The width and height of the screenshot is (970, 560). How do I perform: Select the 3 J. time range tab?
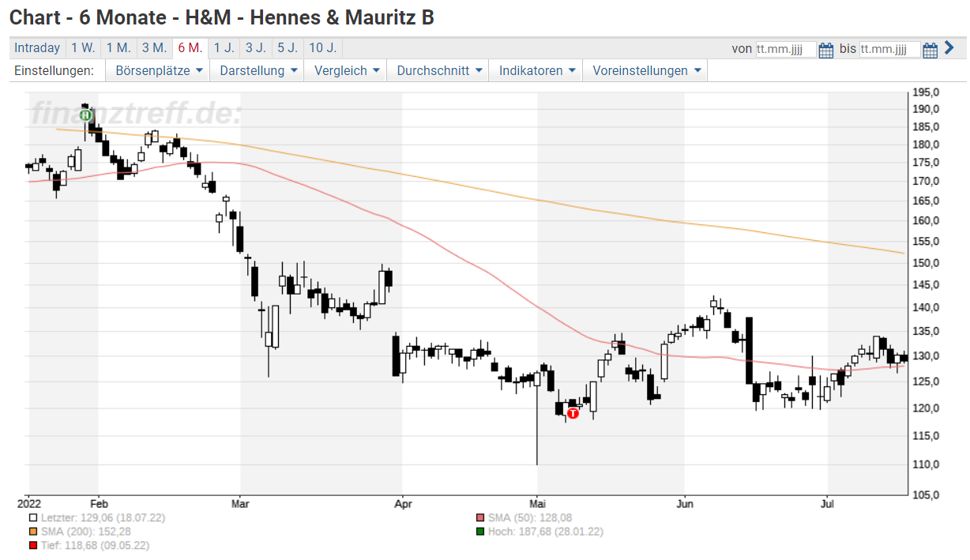coord(256,48)
